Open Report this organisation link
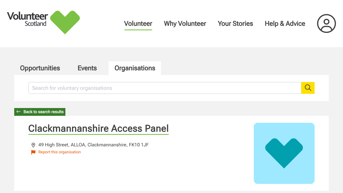The width and height of the screenshot is (343, 193). (59, 152)
